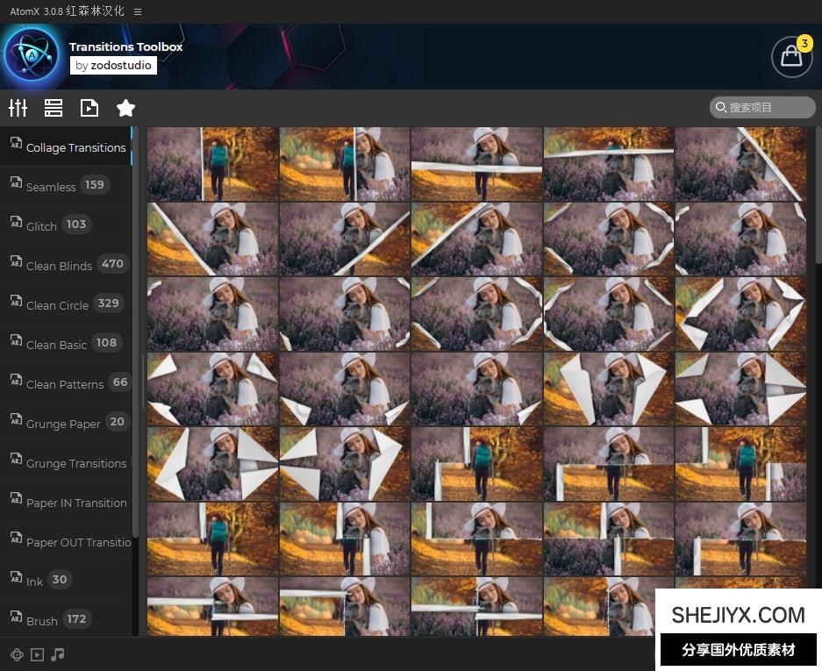Click the AtomX atom logo
822x671 pixels.
(32, 55)
